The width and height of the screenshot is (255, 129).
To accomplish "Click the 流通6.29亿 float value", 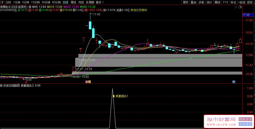I will click(123, 10).
